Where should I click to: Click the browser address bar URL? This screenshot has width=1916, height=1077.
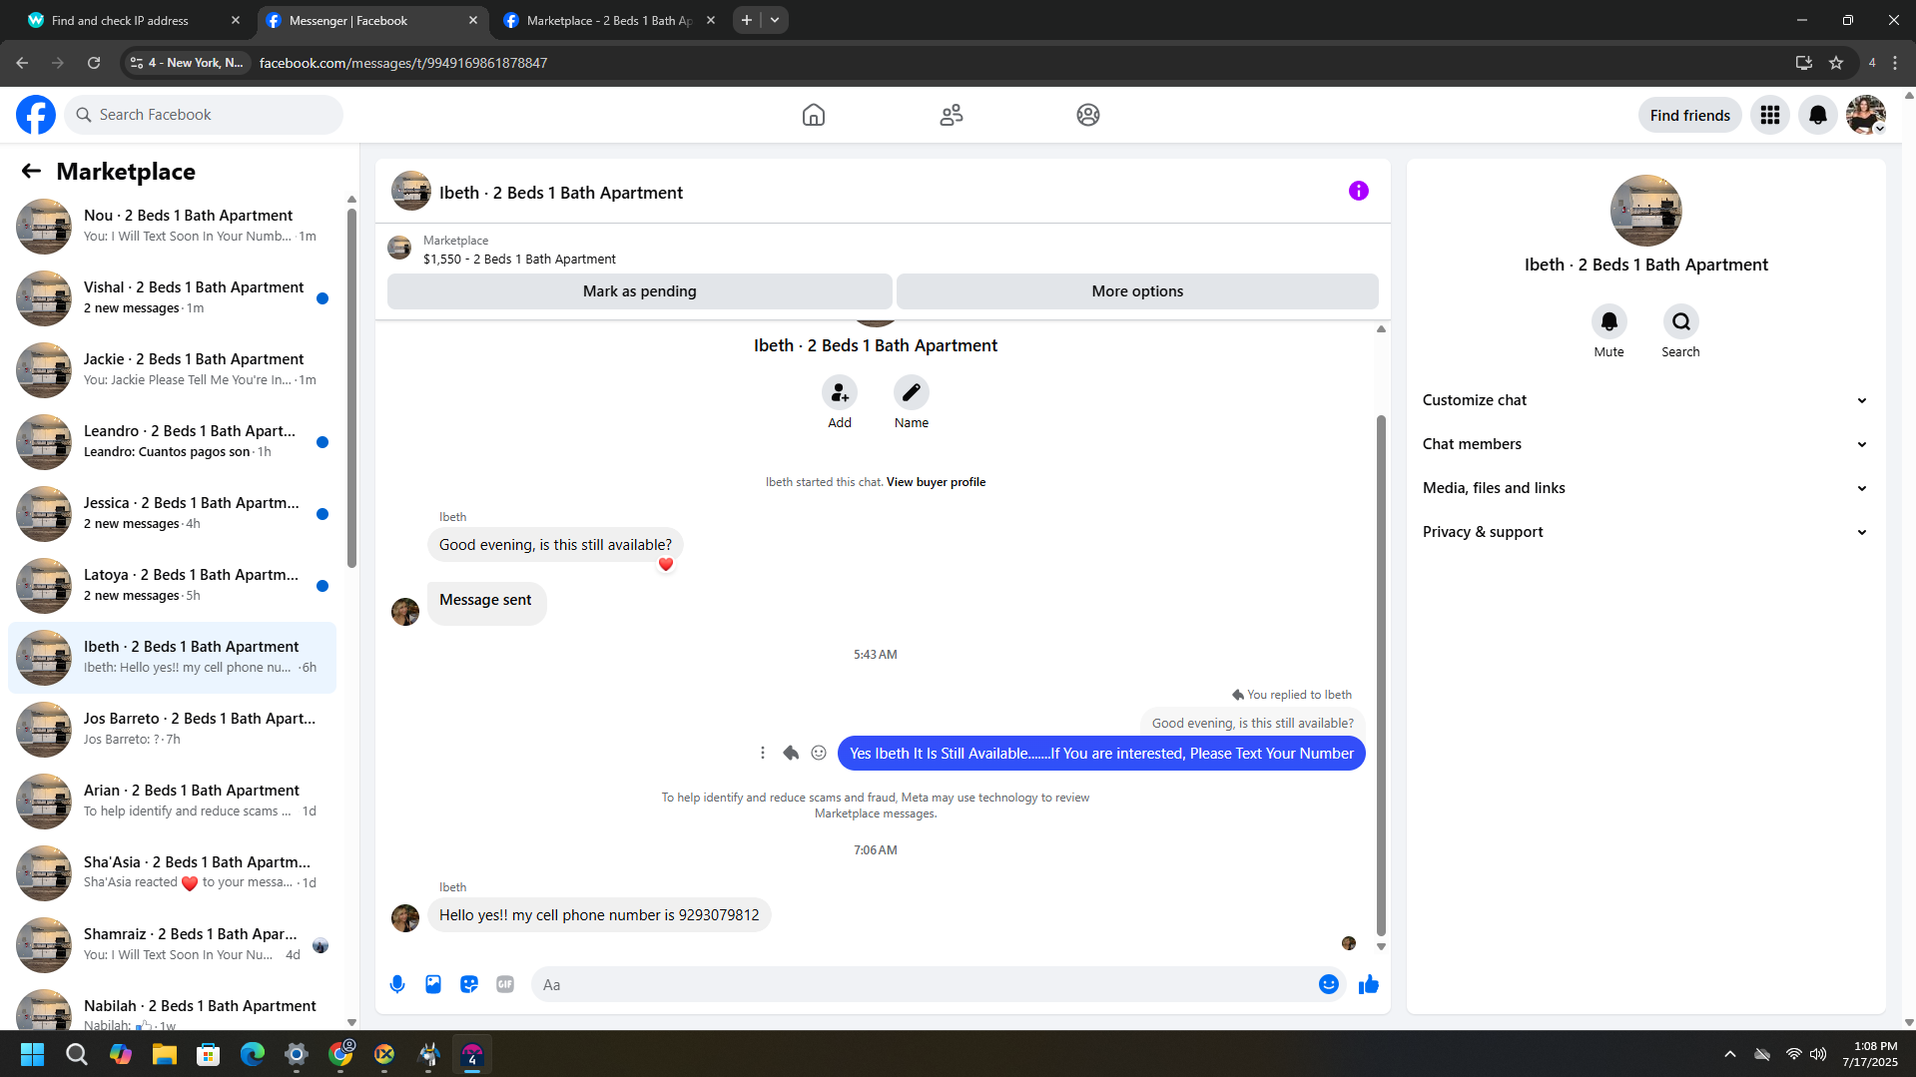point(403,63)
